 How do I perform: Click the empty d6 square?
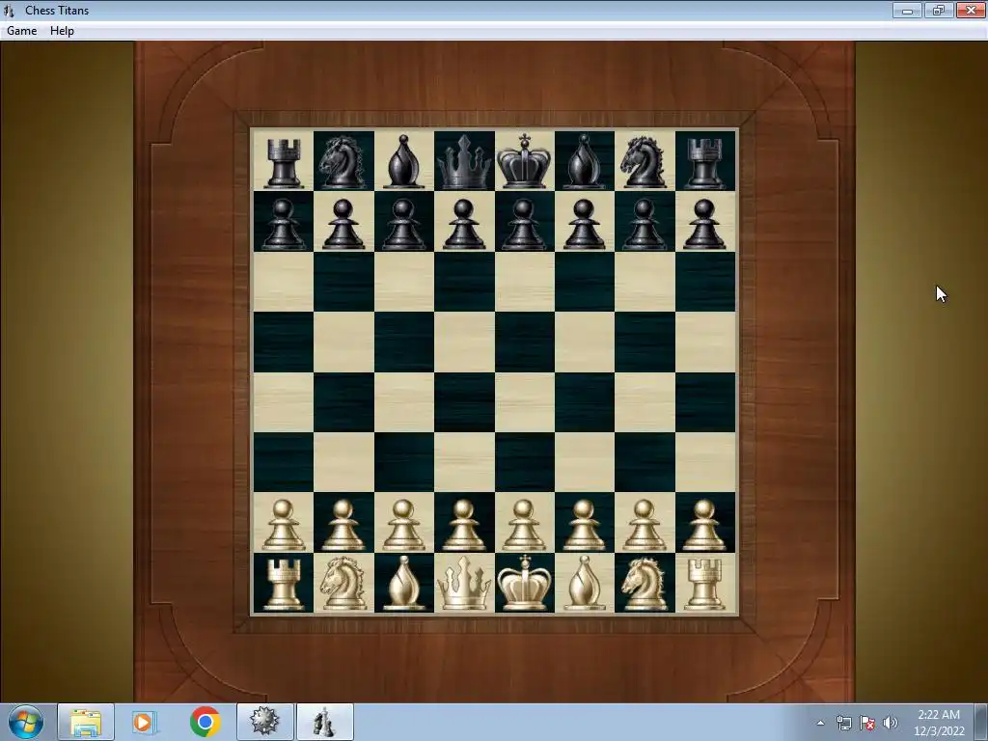(464, 282)
